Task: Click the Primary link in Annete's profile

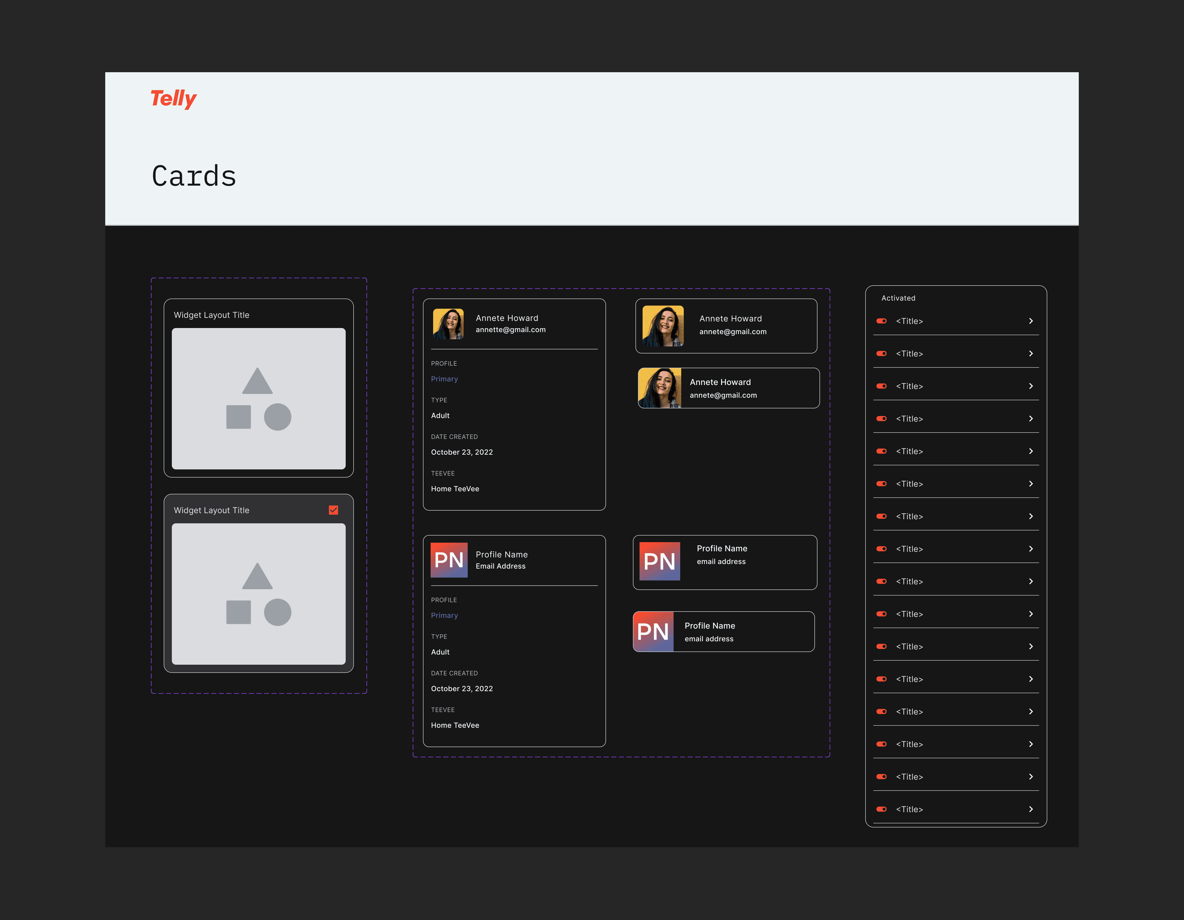Action: pyautogui.click(x=444, y=379)
